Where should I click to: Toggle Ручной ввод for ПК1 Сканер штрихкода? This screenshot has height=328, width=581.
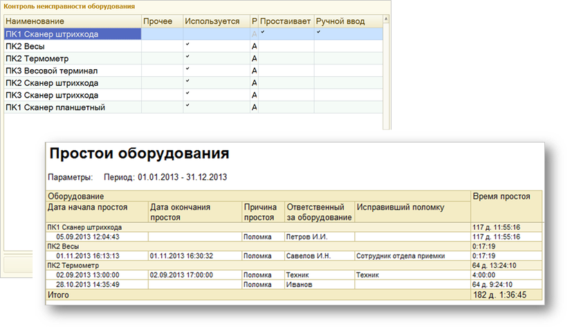[318, 32]
